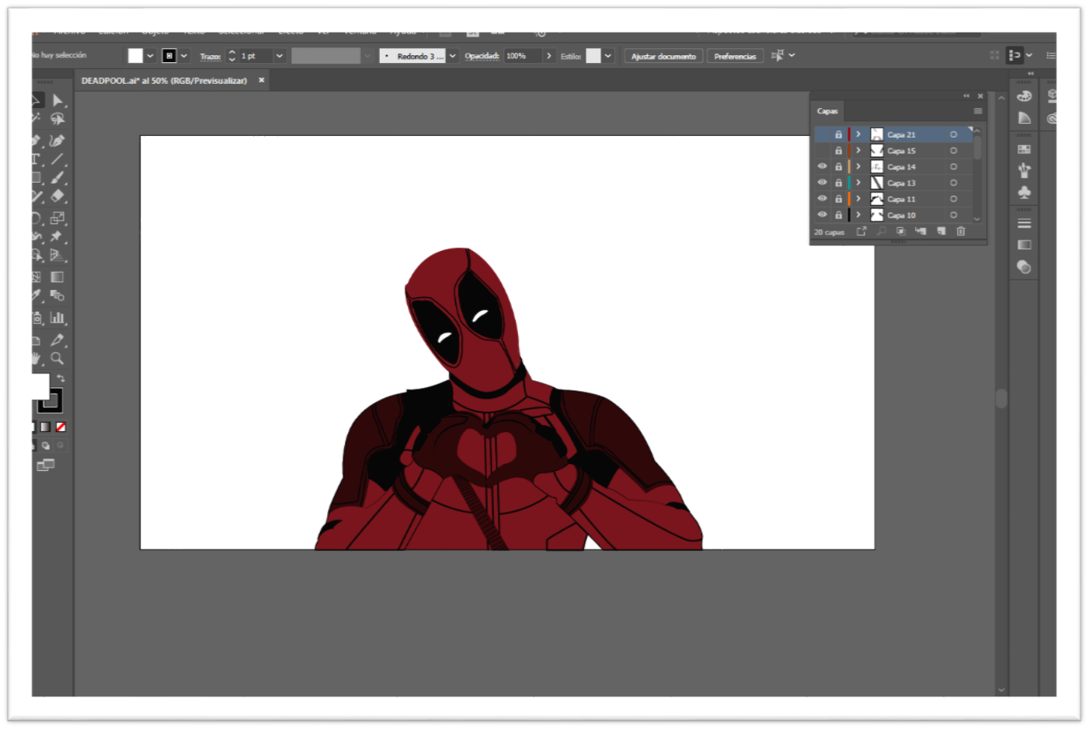Unlock Capa 14 using its lock icon
1089x729 pixels.
pyautogui.click(x=839, y=166)
